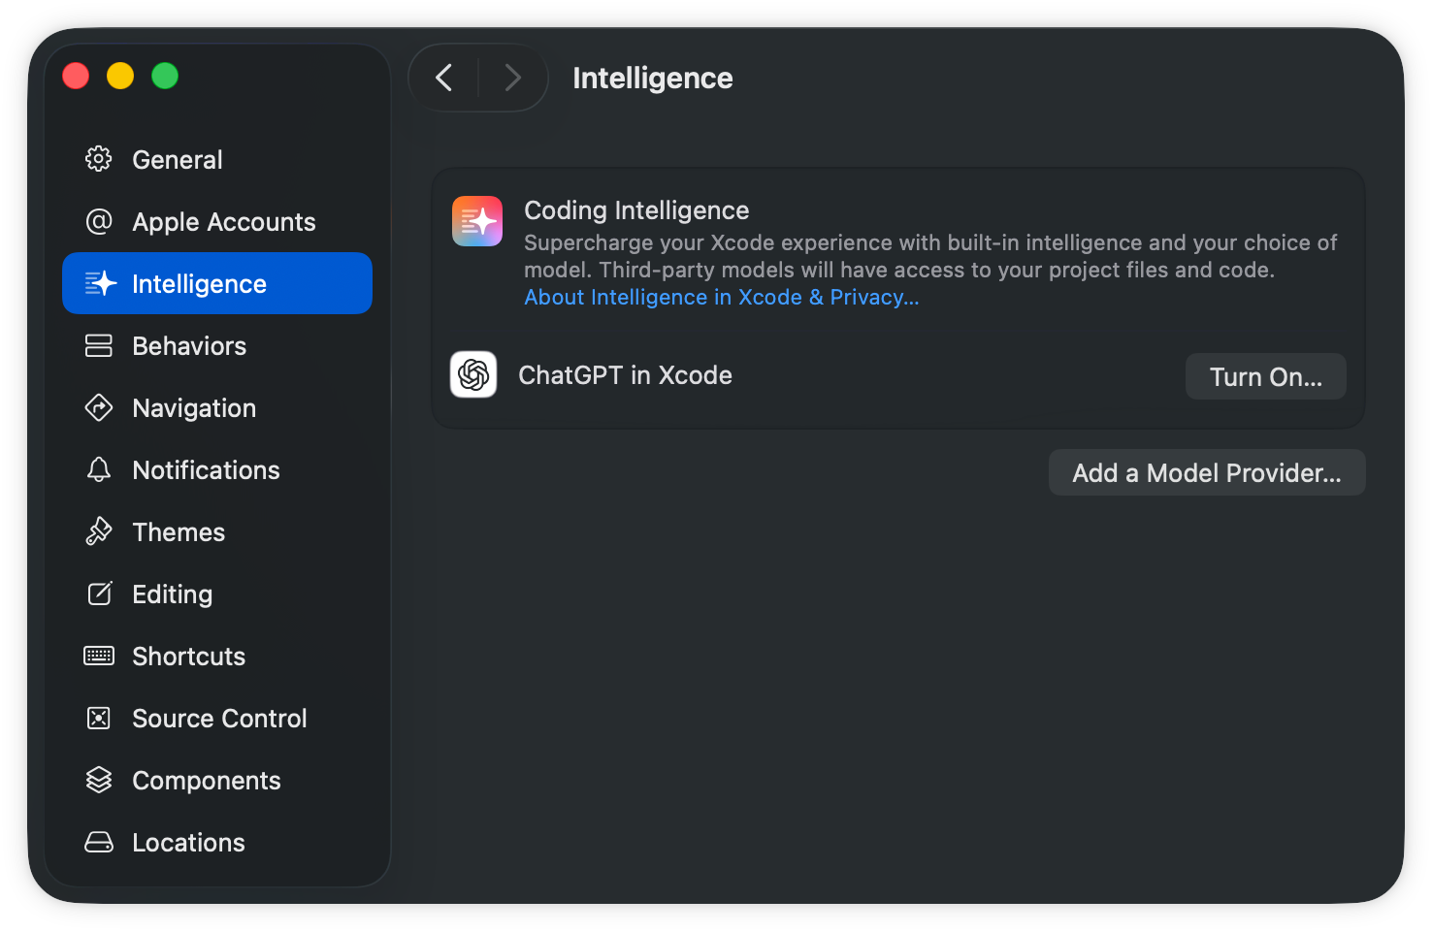Select the Behaviors sidebar item

tap(217, 345)
